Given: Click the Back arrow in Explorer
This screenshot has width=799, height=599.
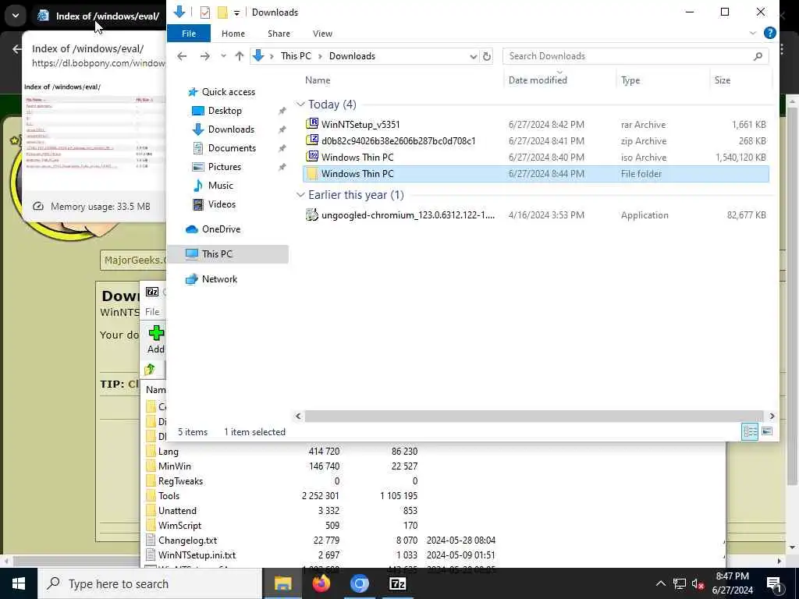Looking at the screenshot, I should point(182,56).
